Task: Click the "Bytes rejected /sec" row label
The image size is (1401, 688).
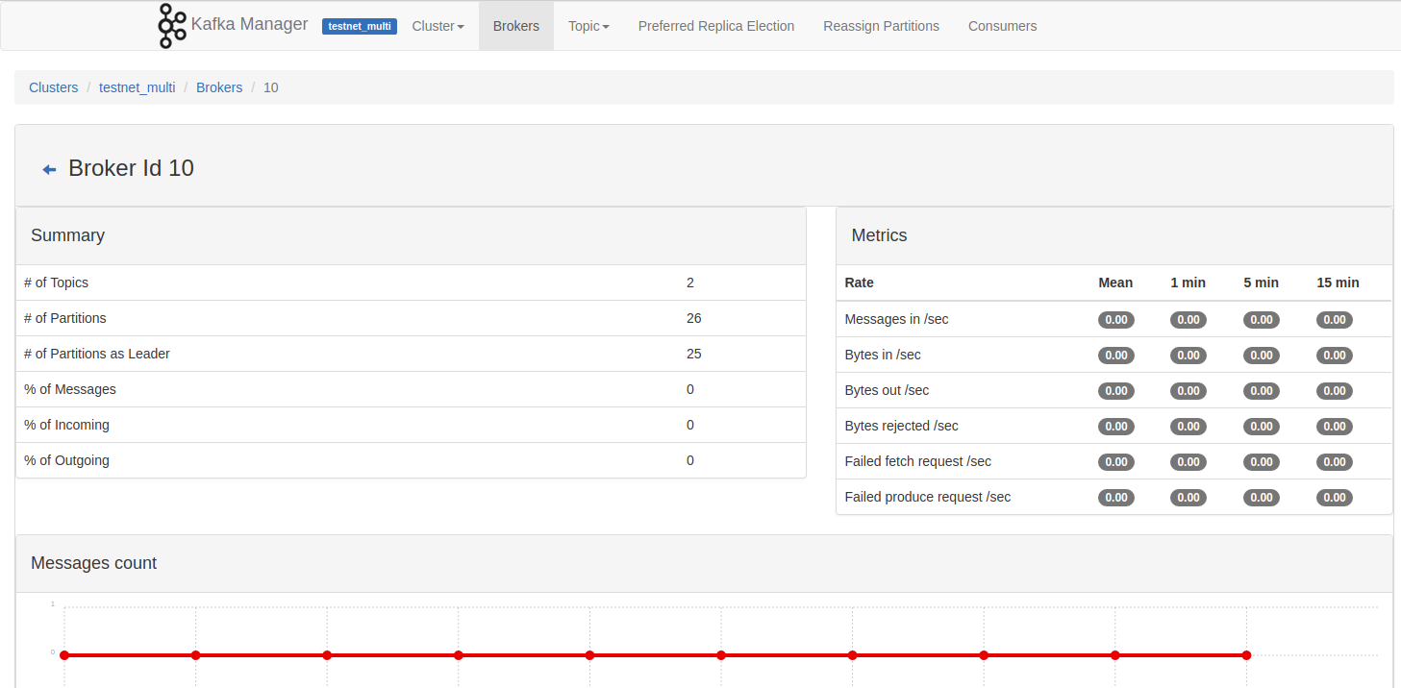Action: (x=901, y=426)
